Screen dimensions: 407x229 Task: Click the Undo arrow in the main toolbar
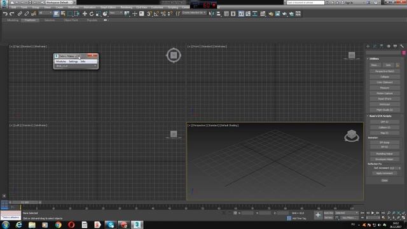[5, 14]
